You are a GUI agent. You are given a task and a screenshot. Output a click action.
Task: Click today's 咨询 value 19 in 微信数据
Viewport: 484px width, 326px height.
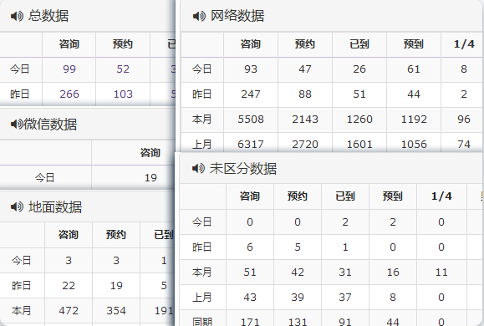tap(150, 178)
